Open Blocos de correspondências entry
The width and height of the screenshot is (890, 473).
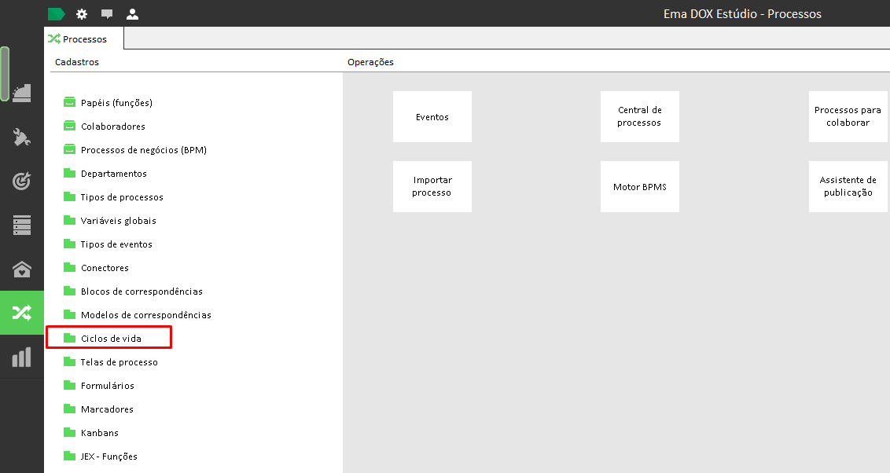pyautogui.click(x=142, y=291)
